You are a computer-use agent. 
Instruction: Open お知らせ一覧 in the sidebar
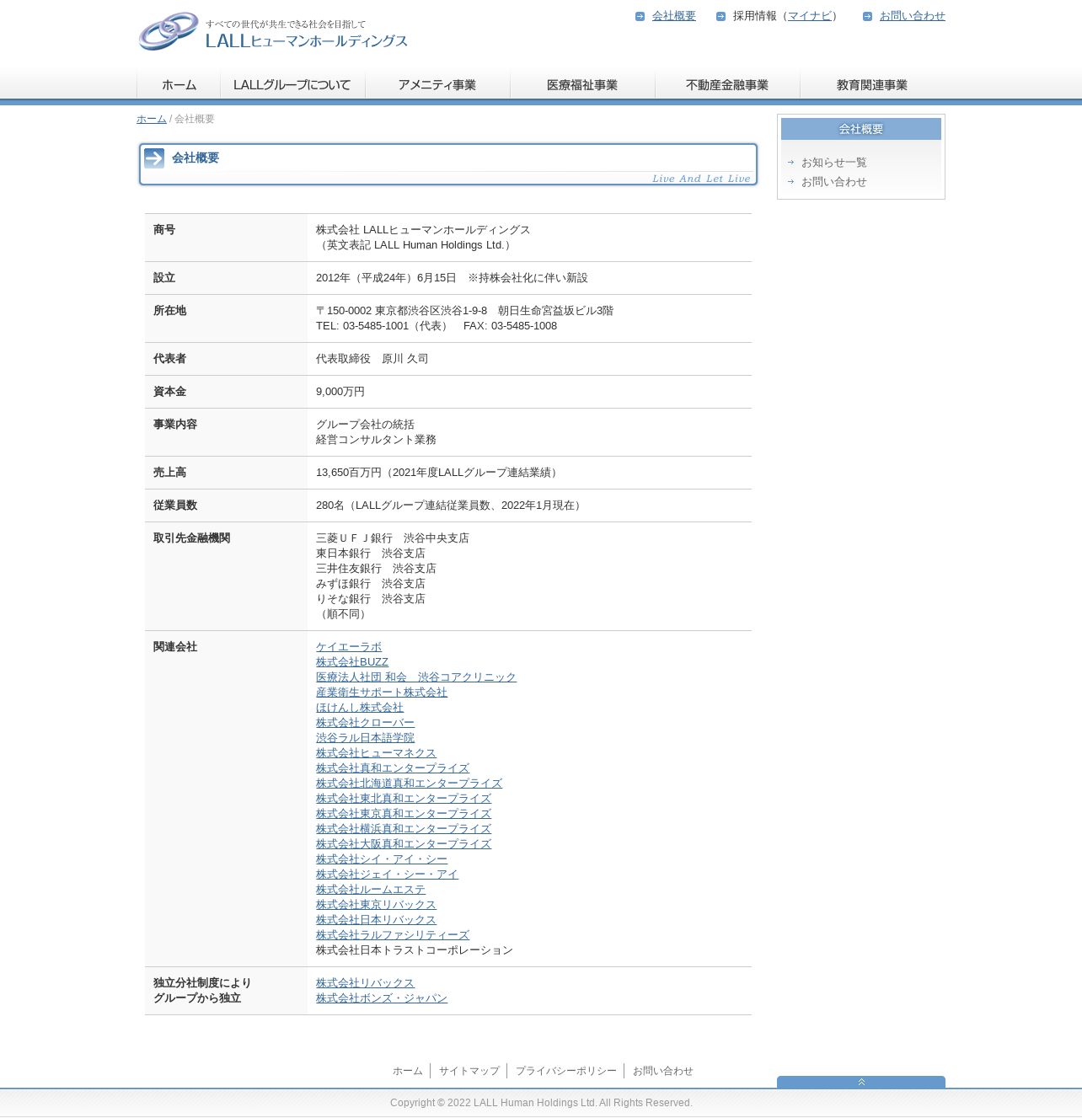click(x=834, y=163)
